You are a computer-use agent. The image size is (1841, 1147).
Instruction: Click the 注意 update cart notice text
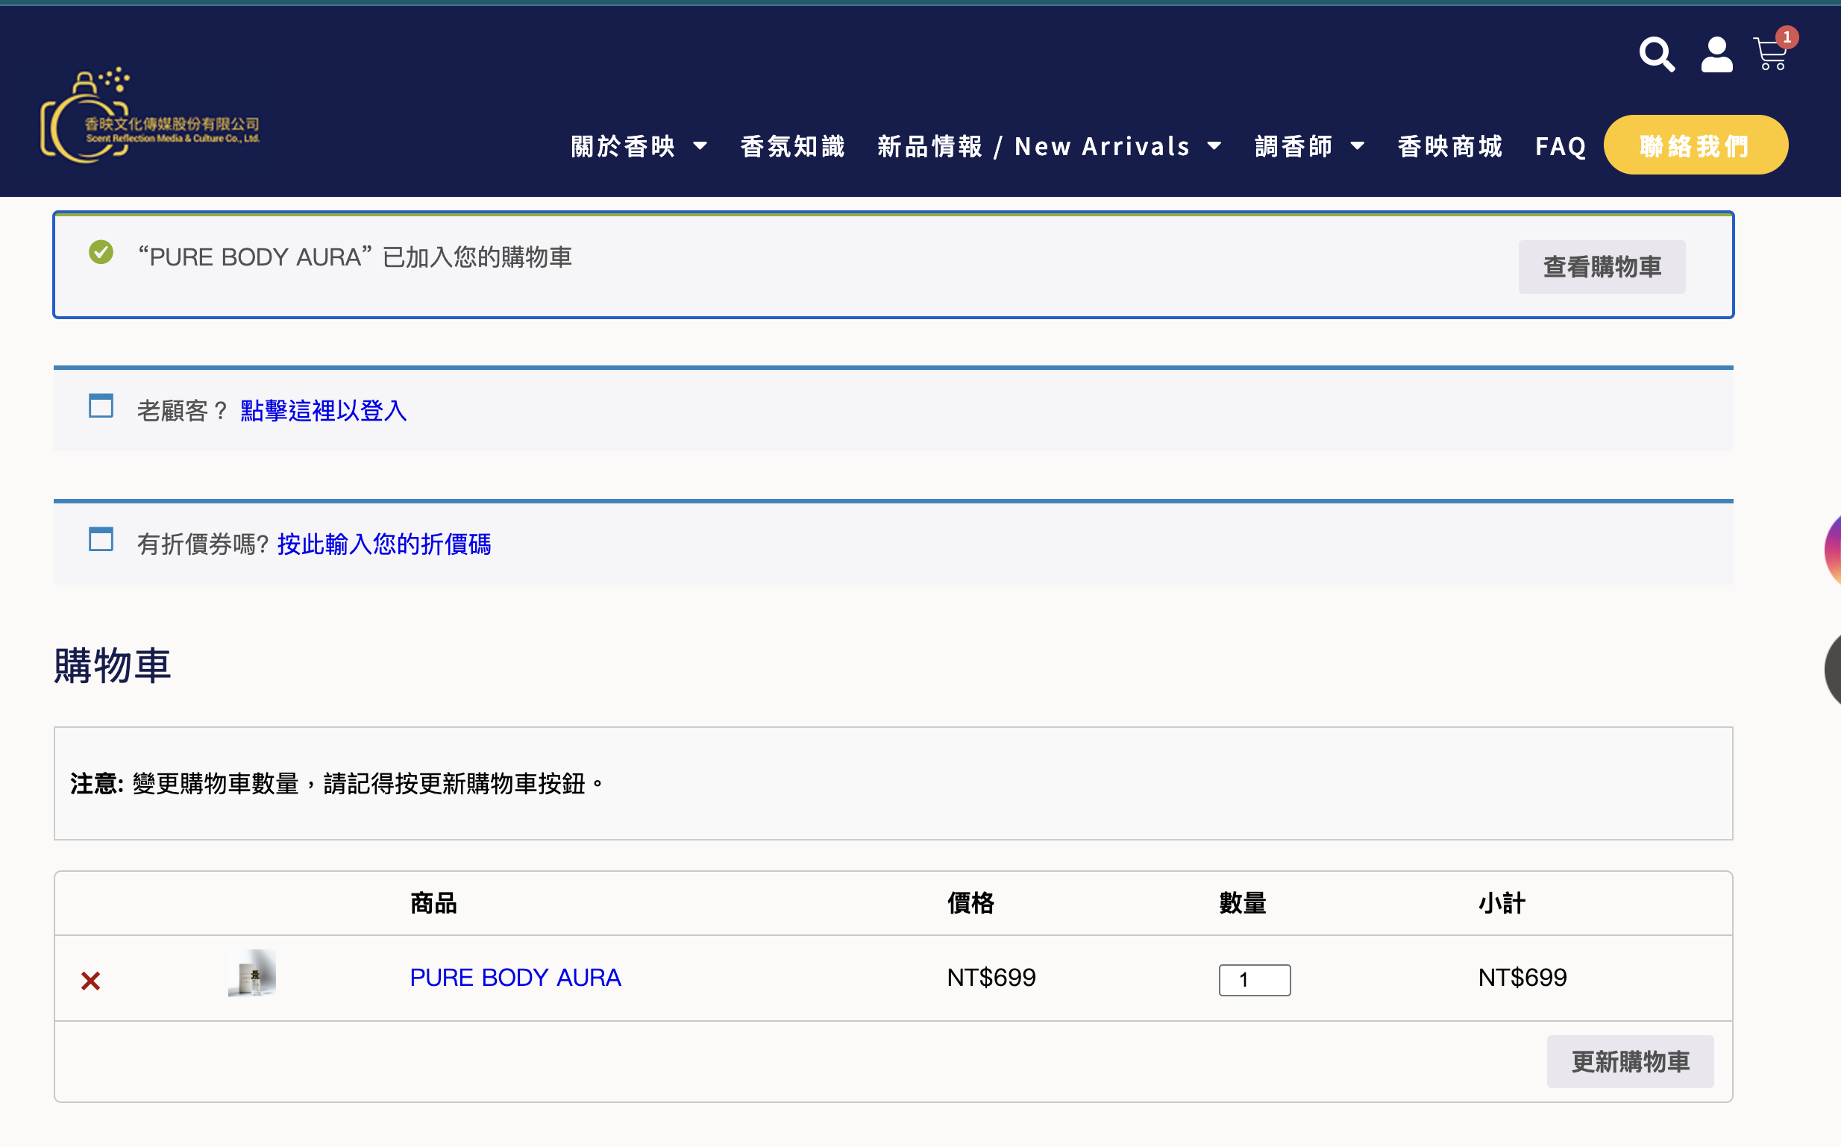pos(337,784)
